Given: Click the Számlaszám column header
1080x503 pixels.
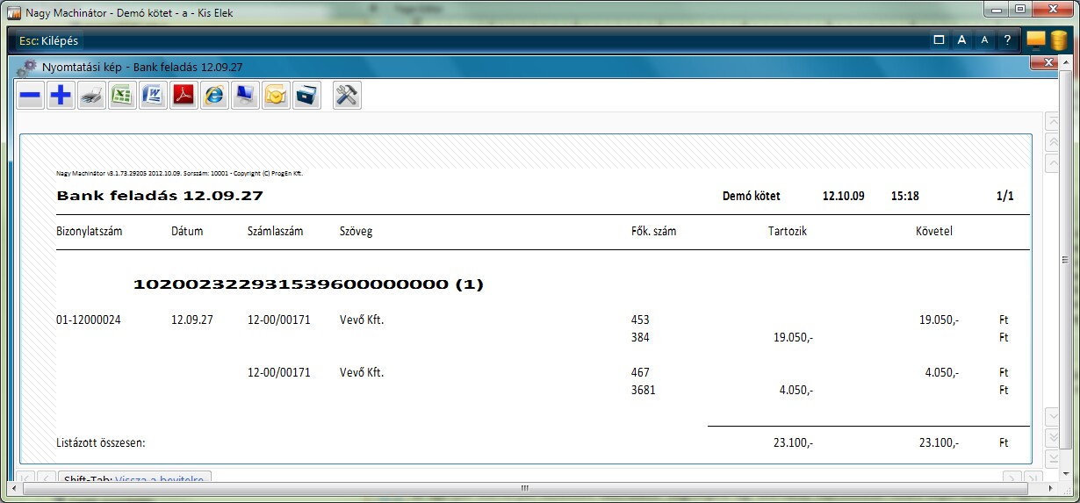Looking at the screenshot, I should coord(276,232).
